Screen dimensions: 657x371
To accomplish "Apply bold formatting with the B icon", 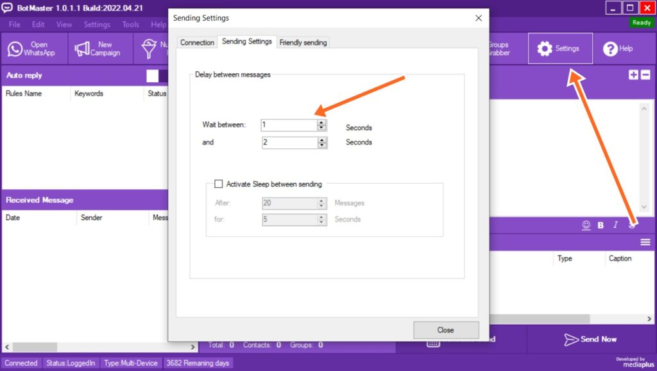I will pos(601,225).
